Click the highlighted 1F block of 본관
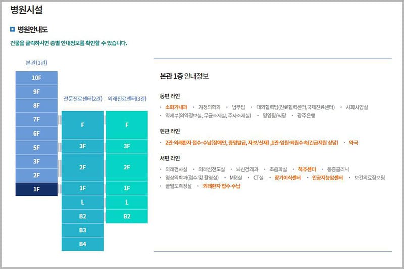 pos(36,189)
